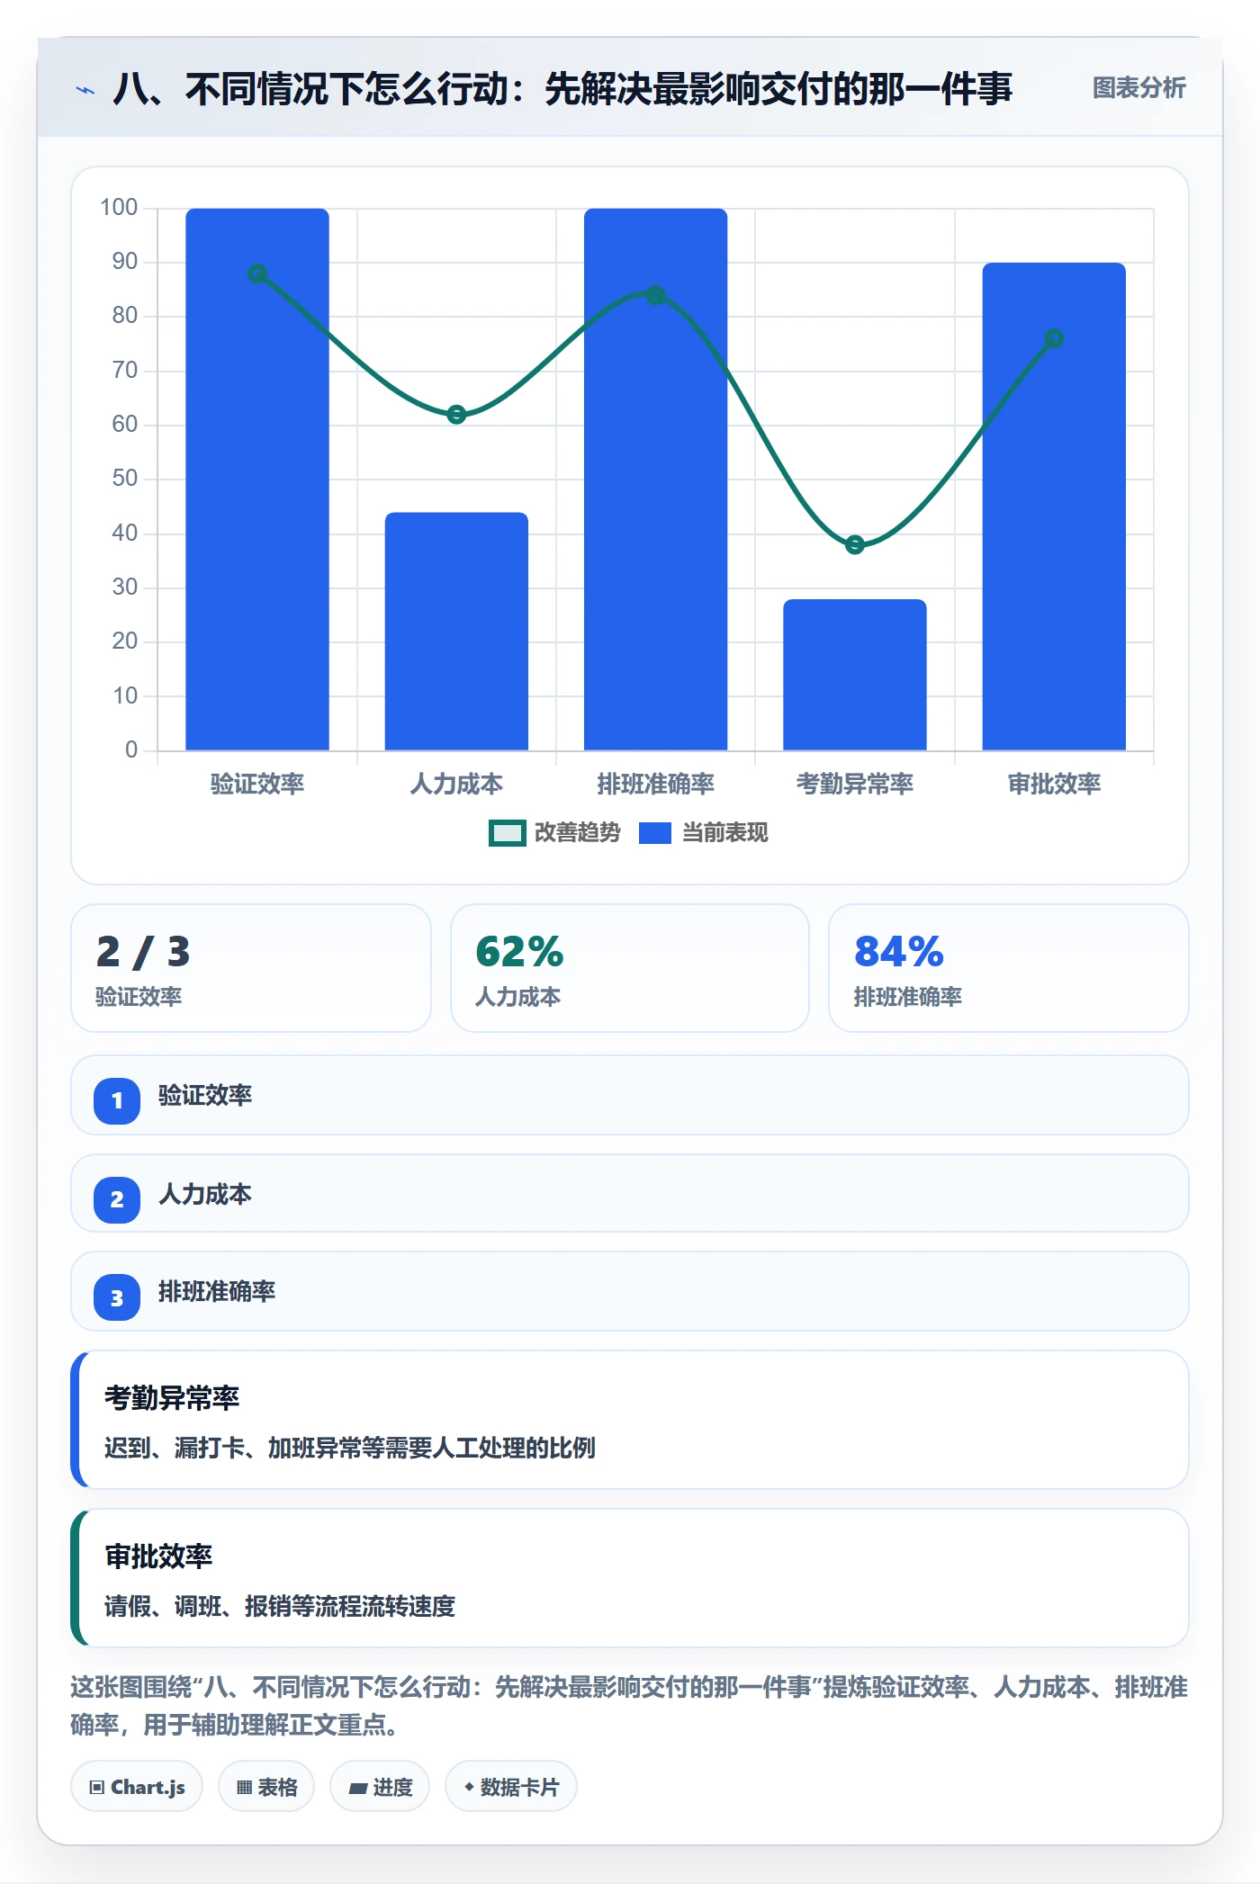Click the 验证效率 blue bar
The image size is (1260, 1884).
[x=257, y=480]
